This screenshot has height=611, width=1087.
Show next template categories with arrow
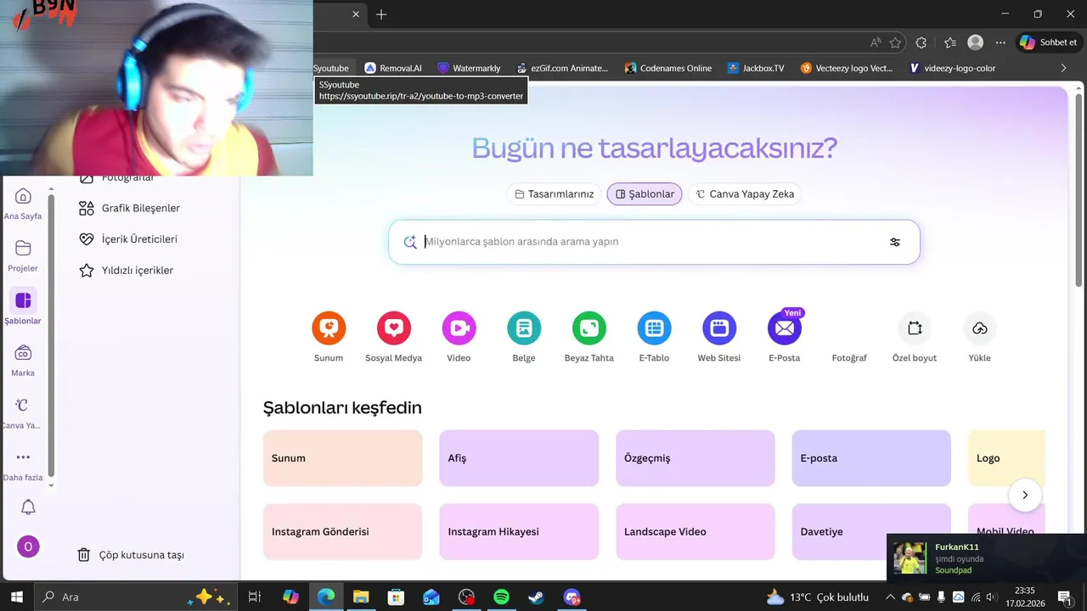(1025, 495)
